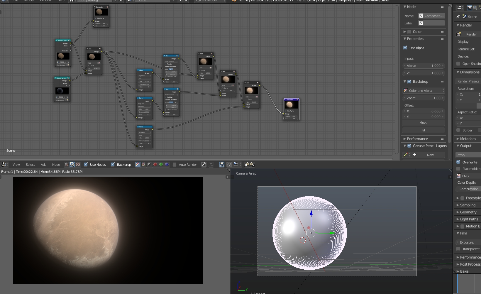Uncheck Use Alpha in the Properties panel
The image size is (481, 294).
point(405,48)
